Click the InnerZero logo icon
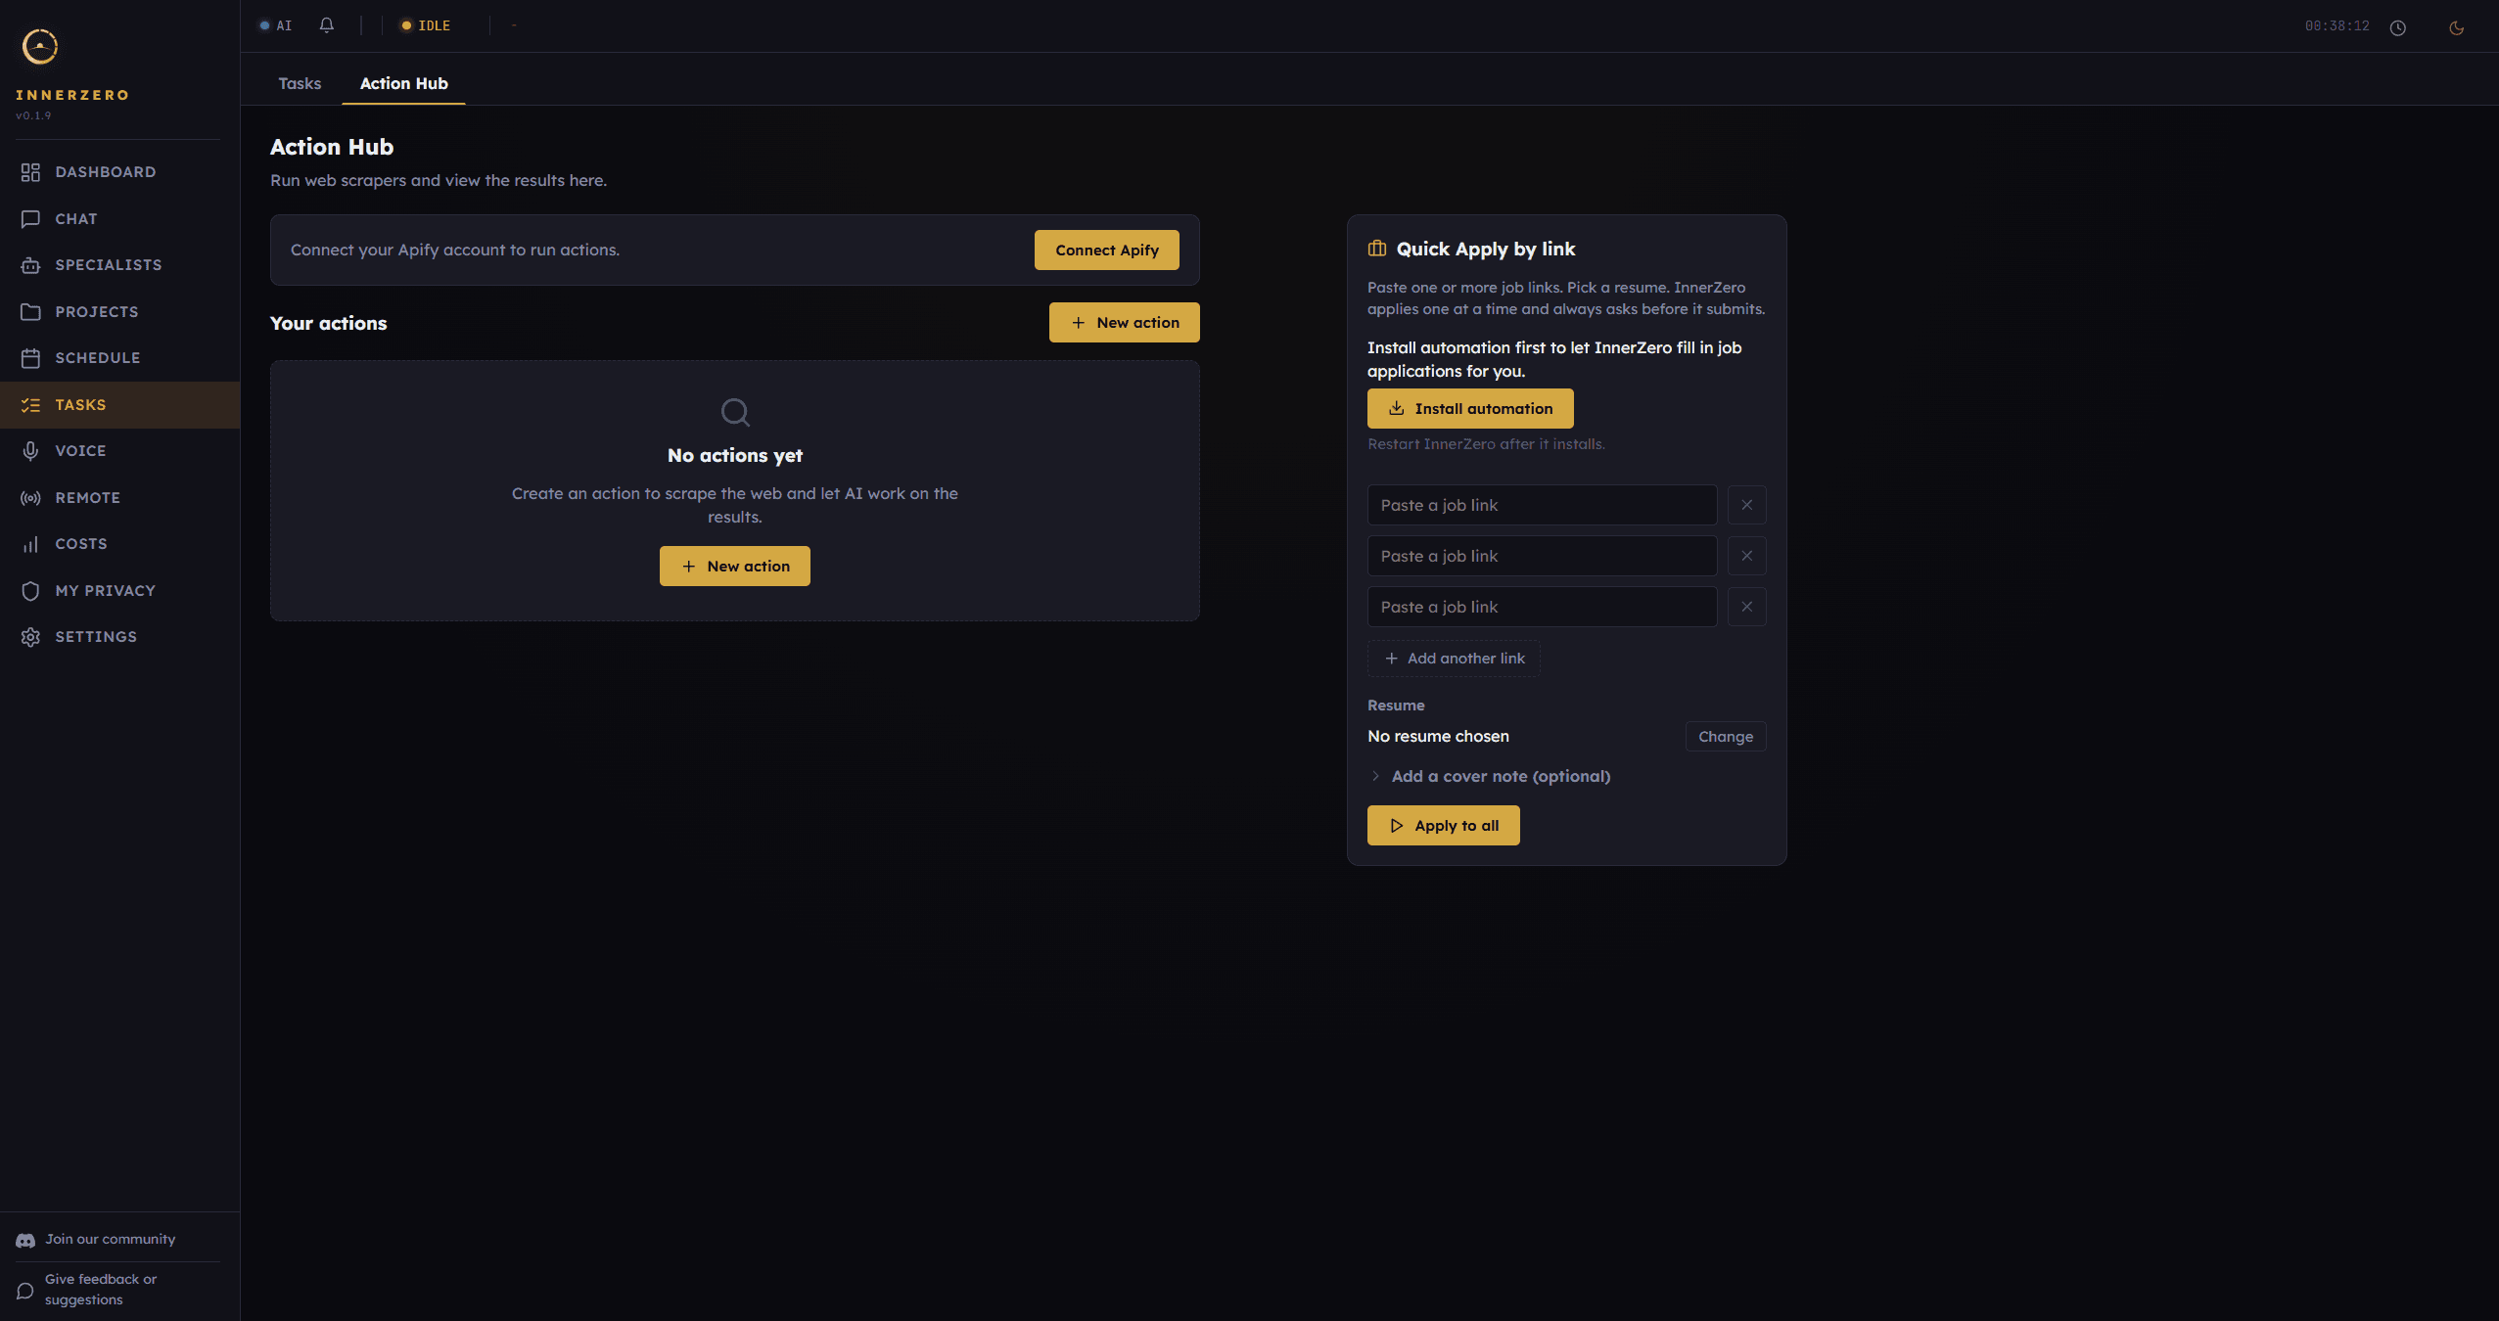This screenshot has width=2499, height=1321. tap(40, 46)
